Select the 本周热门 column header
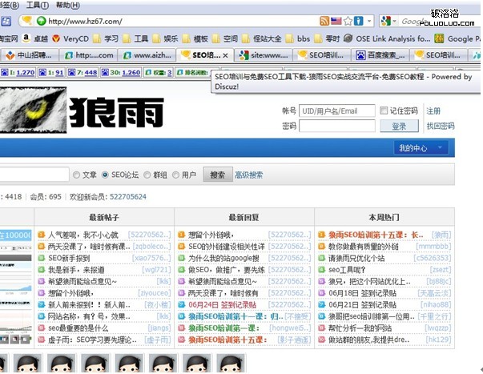This screenshot has width=483, height=374. point(384,217)
